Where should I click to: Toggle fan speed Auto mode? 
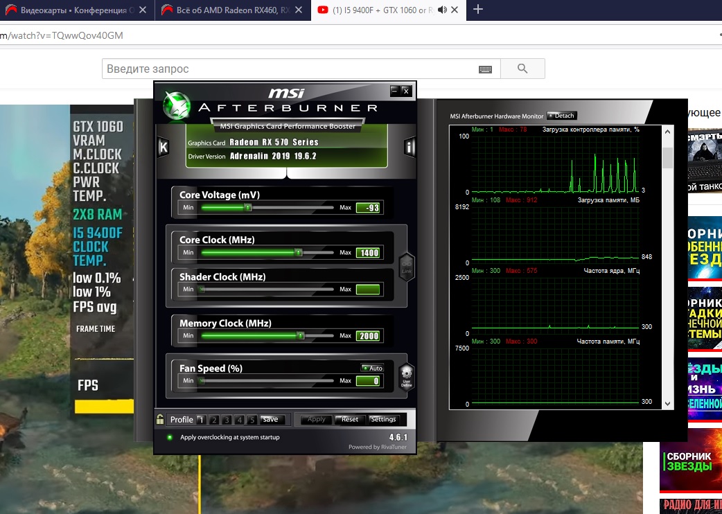372,368
